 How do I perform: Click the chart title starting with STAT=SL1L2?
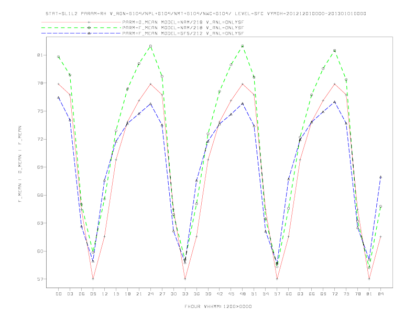(x=206, y=14)
